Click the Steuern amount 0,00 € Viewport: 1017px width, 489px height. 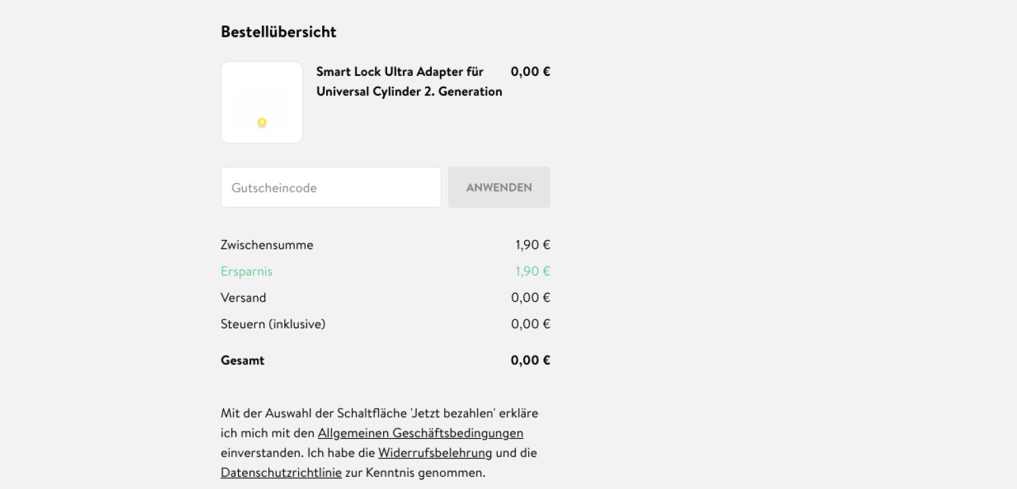point(530,324)
